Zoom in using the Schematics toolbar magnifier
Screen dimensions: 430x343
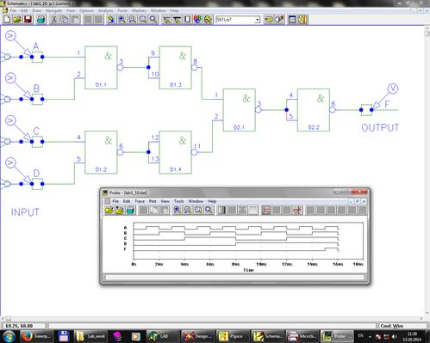pos(122,20)
